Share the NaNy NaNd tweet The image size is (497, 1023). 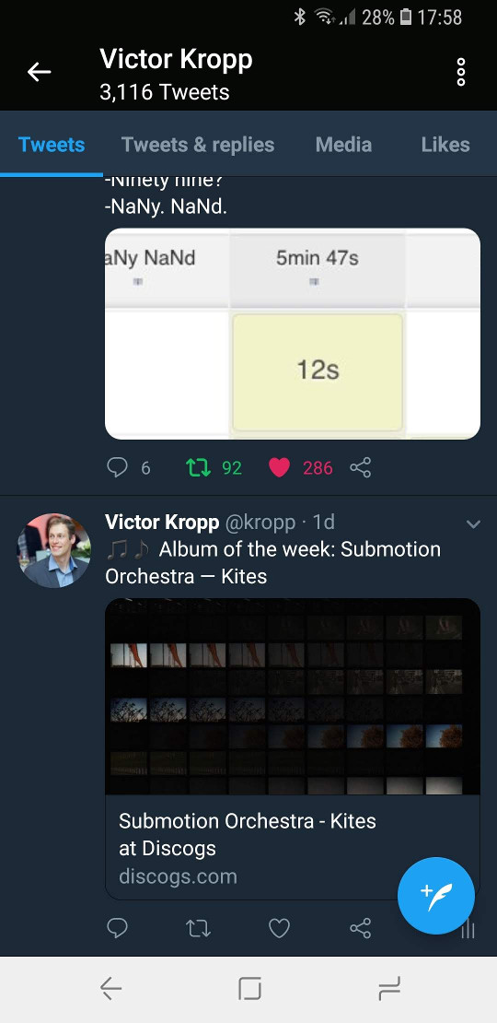click(360, 468)
